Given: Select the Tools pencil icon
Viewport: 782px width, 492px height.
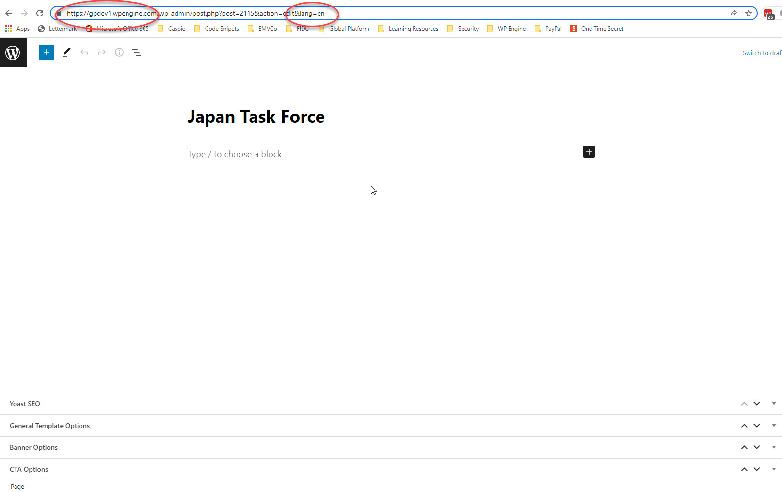Looking at the screenshot, I should point(67,52).
